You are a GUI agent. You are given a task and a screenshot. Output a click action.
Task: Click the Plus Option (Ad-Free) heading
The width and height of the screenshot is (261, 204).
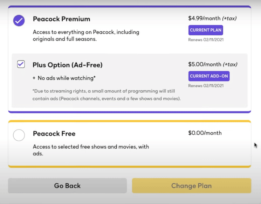67,65
